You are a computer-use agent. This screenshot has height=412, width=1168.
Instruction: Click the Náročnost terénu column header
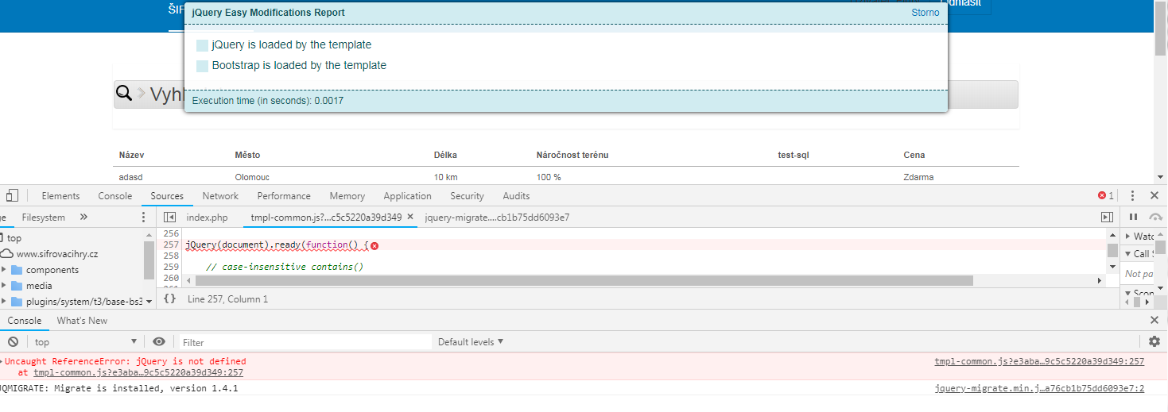pos(572,155)
